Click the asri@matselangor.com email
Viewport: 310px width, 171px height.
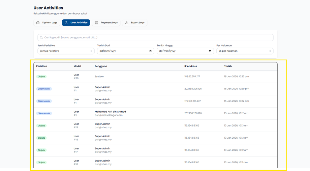[108, 115]
